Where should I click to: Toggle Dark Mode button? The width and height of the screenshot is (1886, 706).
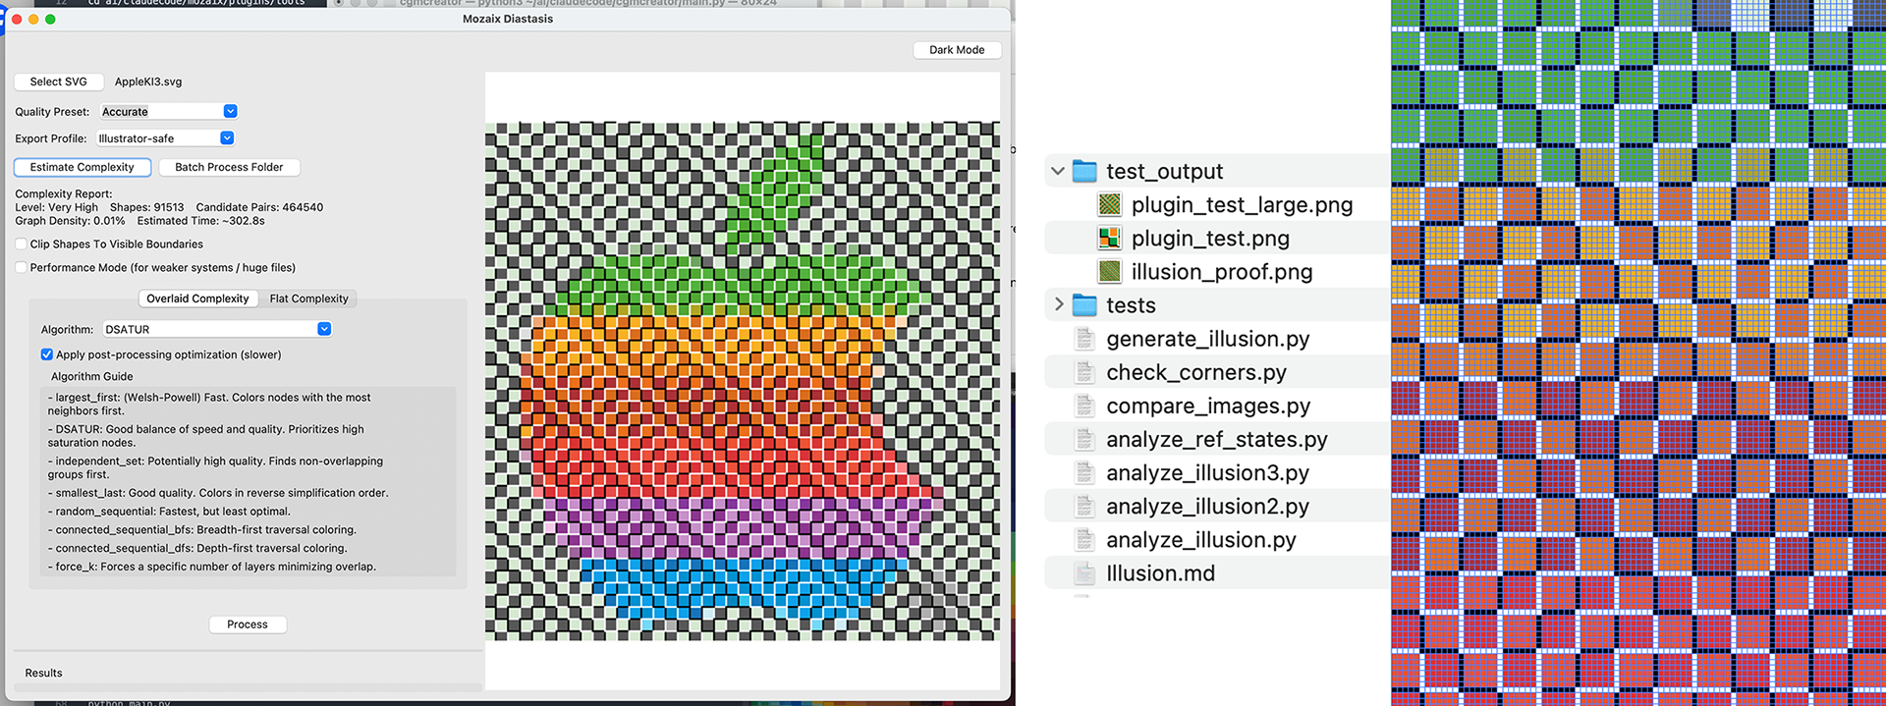tap(957, 50)
